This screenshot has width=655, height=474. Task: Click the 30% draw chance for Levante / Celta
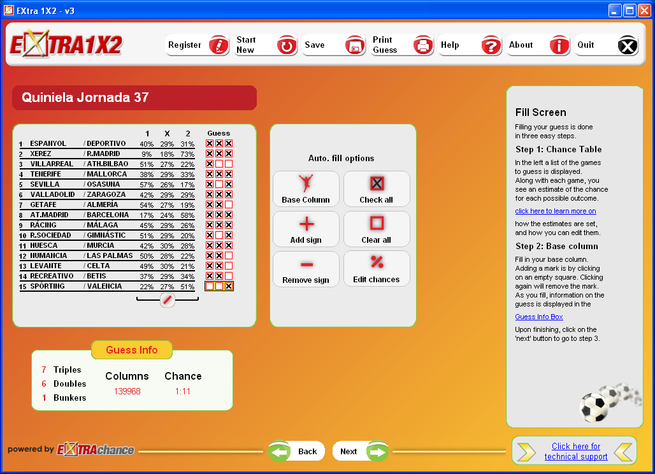coord(167,266)
